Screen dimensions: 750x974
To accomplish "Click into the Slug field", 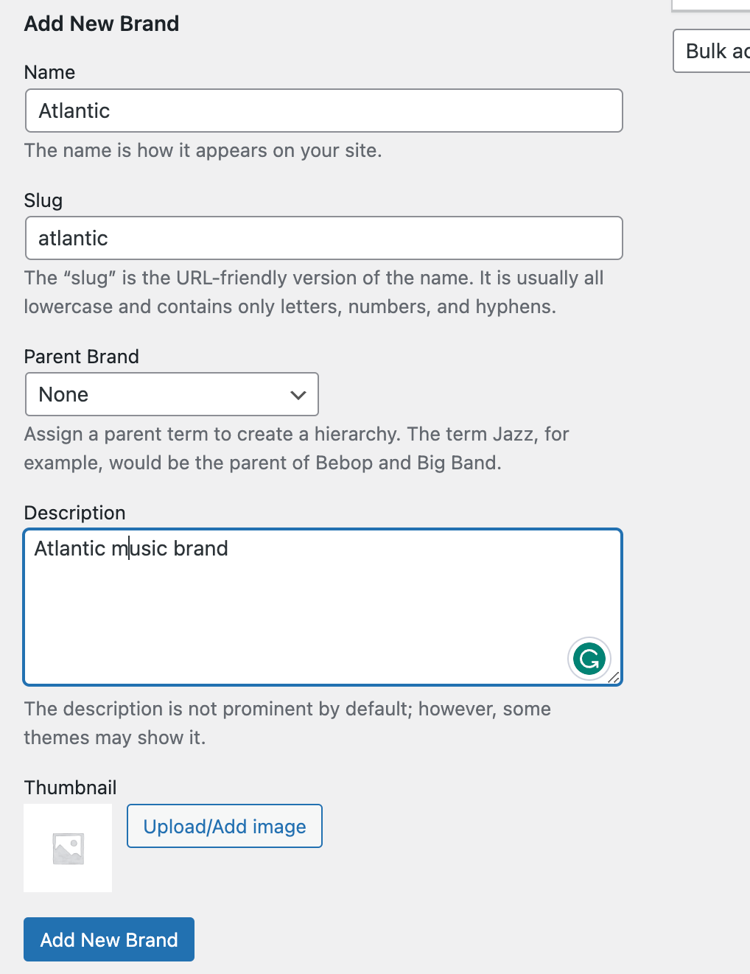I will click(x=324, y=238).
